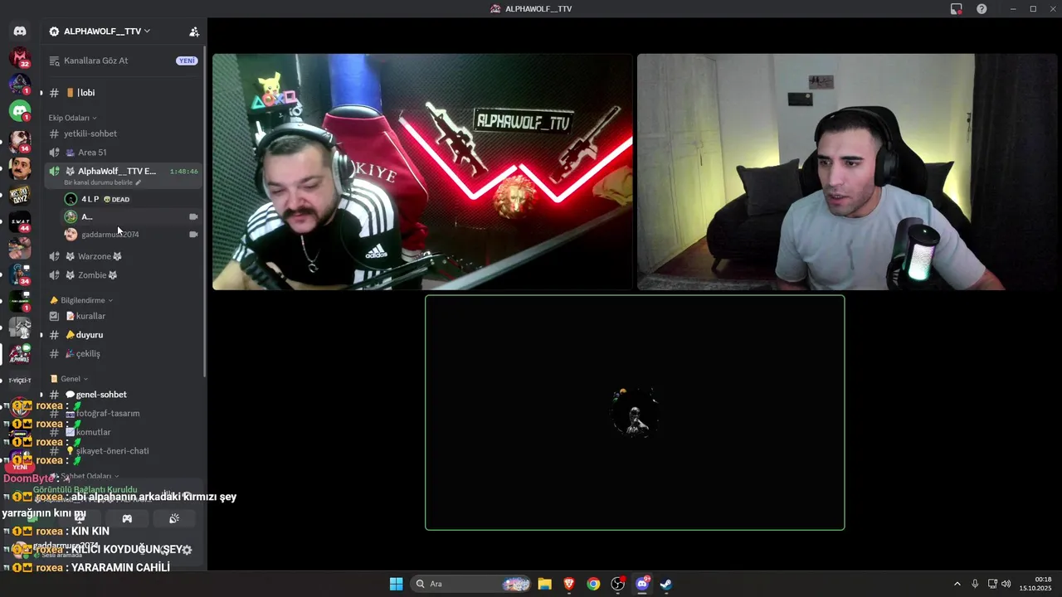Open Google Chrome from the taskbar
Screen dimensions: 1062x597
(x=593, y=584)
